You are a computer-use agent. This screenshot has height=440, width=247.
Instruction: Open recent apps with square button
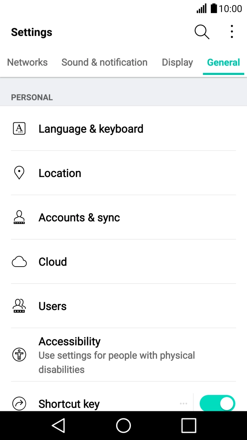pyautogui.click(x=189, y=426)
